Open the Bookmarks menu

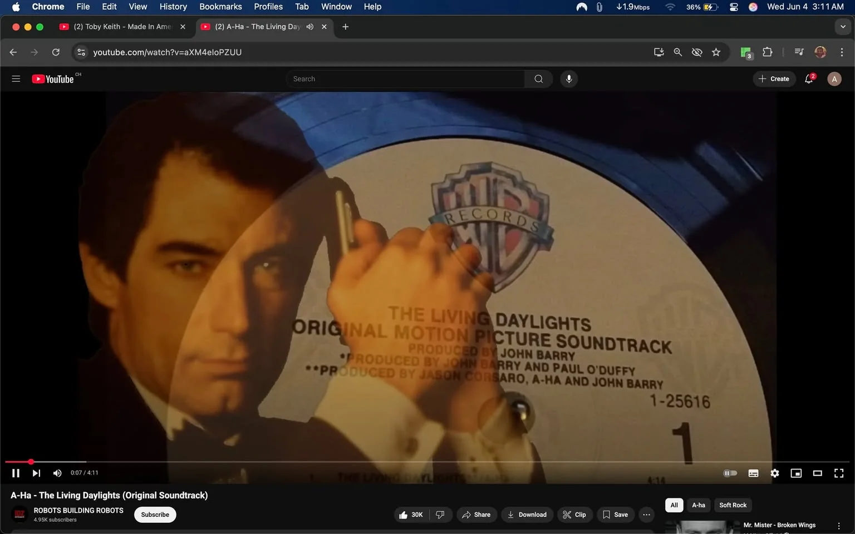pyautogui.click(x=220, y=7)
